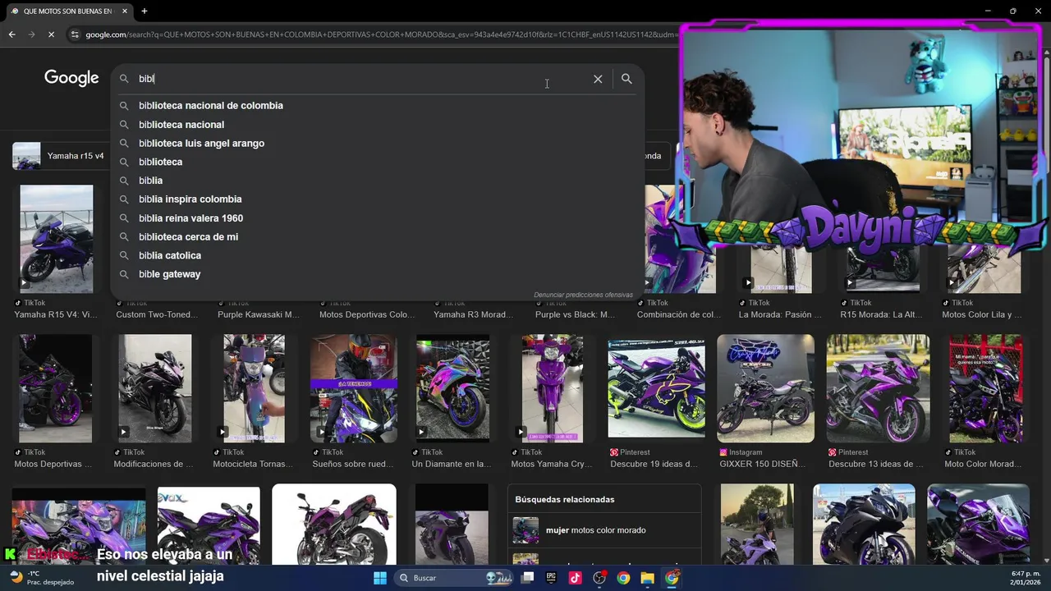The height and width of the screenshot is (591, 1051).
Task: Open the Moto Color Morad image result
Action: pos(986,388)
